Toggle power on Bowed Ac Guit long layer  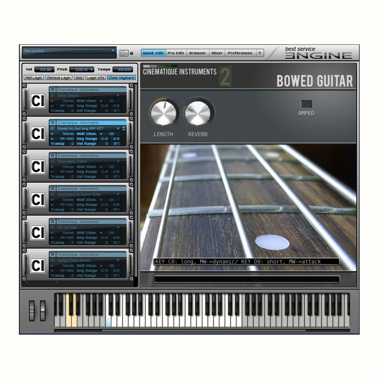[x=52, y=122]
